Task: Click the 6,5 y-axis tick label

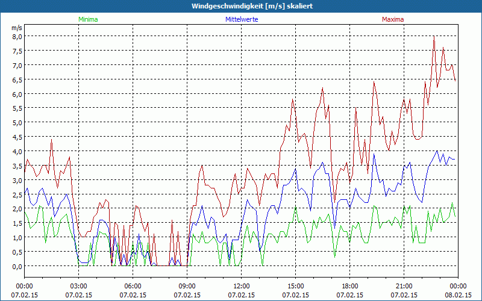Action: pos(17,79)
